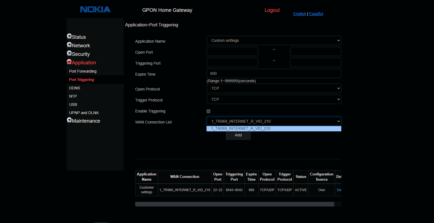Viewport: 434px width, 223px height.
Task: Go to UPNP and DLNA page
Action: pyautogui.click(x=84, y=113)
